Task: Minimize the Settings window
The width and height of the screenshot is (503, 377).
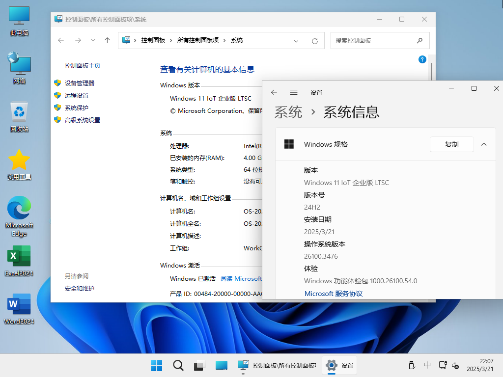Action: (x=451, y=88)
